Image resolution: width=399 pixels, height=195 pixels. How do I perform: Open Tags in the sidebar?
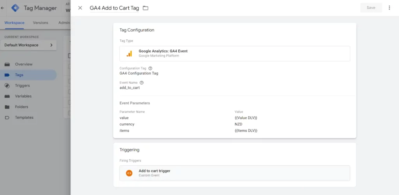pos(28,75)
